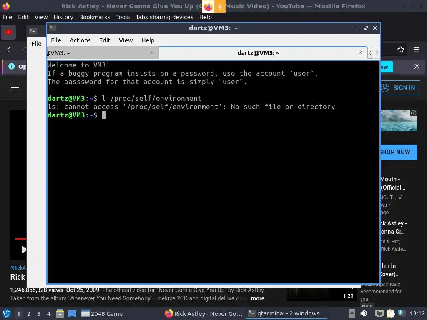427x320 pixels.
Task: Open YouTube guide hamburger menu
Action: pos(15,87)
